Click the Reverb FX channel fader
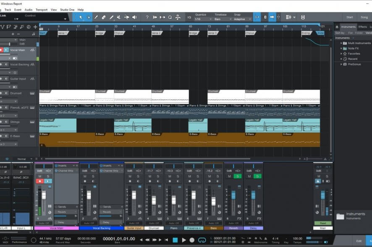This screenshot has height=247, width=372. click(x=233, y=195)
